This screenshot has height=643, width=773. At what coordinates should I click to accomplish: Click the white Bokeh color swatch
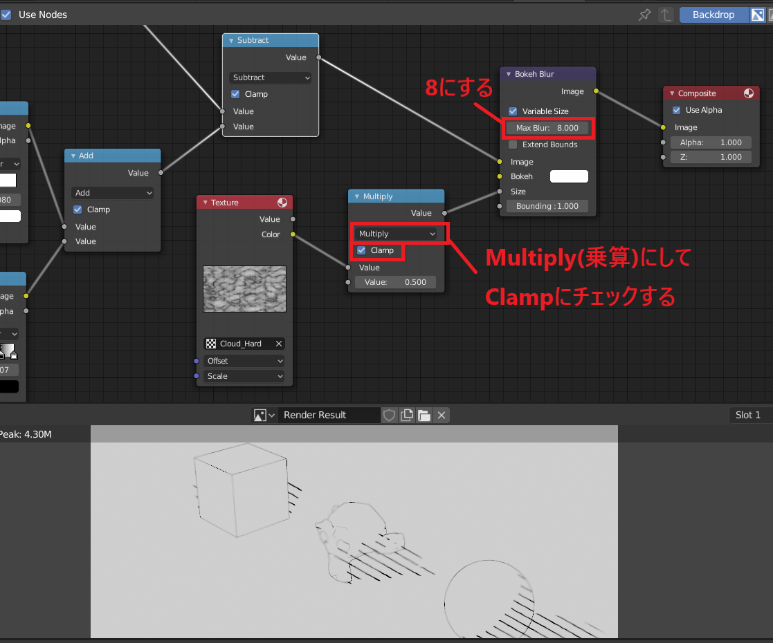(569, 176)
